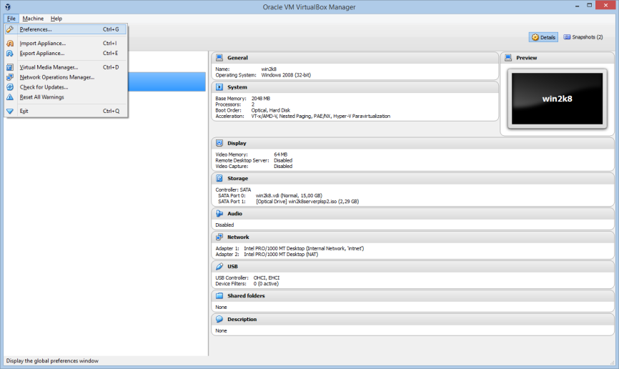This screenshot has width=619, height=369.
Task: Click the Snapshots camera icon
Action: pos(567,36)
